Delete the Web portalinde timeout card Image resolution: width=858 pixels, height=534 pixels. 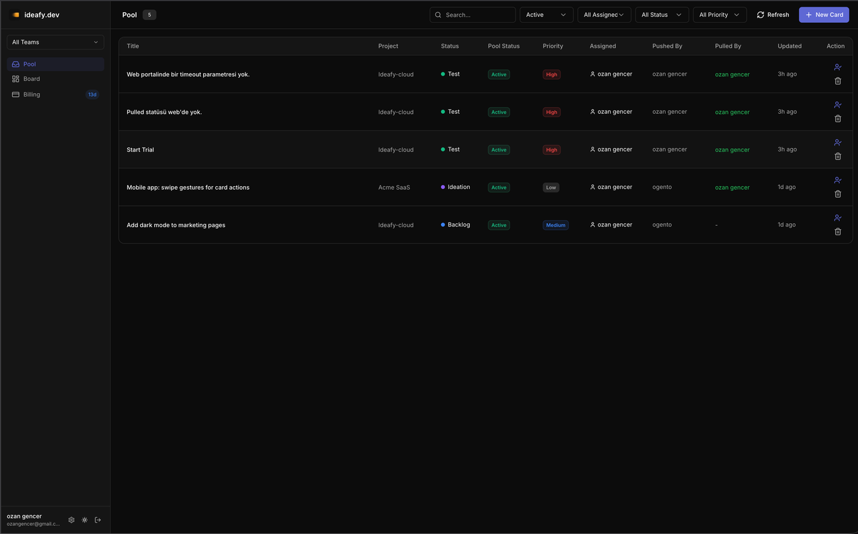click(837, 81)
